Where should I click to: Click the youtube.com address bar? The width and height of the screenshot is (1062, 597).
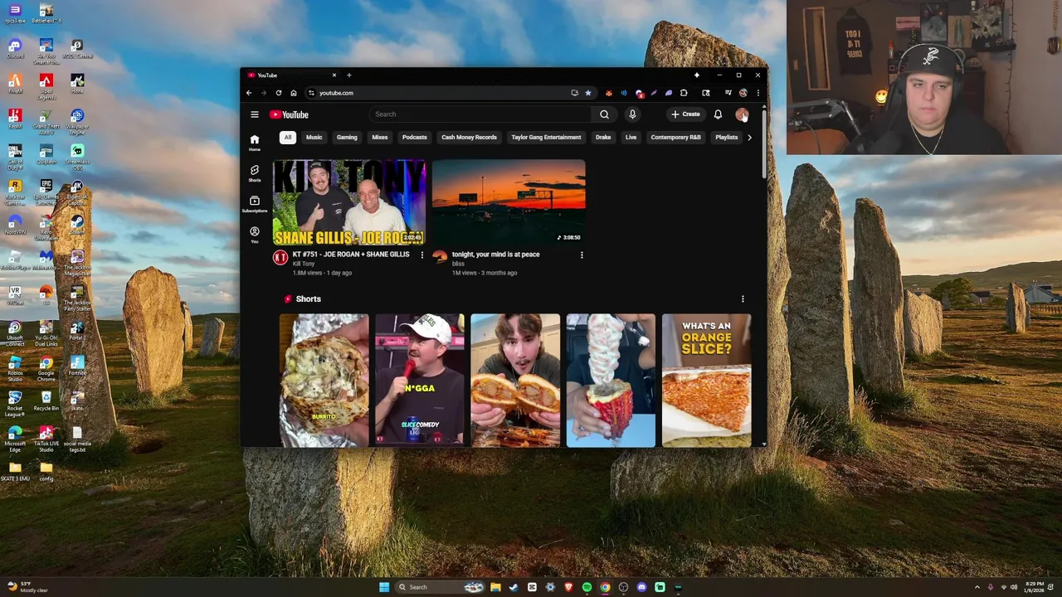[x=440, y=93]
